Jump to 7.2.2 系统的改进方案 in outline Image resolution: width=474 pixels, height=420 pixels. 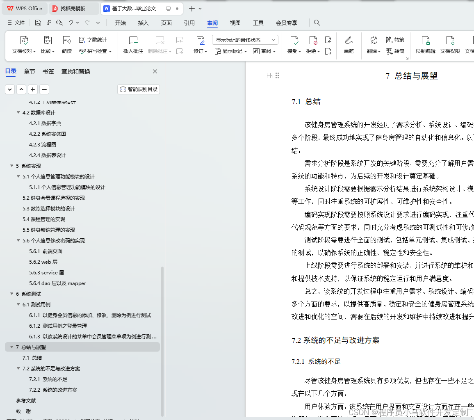(53, 390)
